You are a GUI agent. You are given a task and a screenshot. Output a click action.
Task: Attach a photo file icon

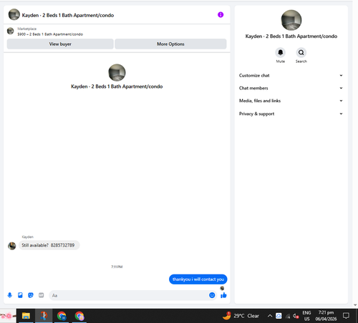pos(20,295)
